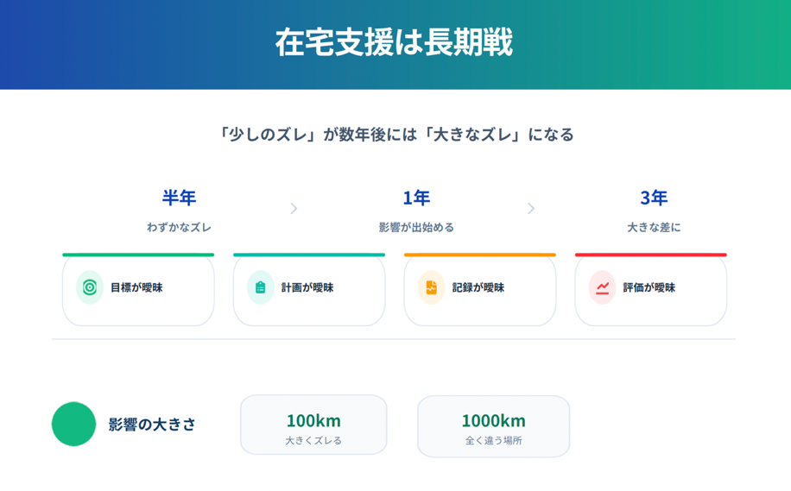Screen dimensions: 791x491
Task: Click the 影響の大きさ label
Action: (x=152, y=425)
